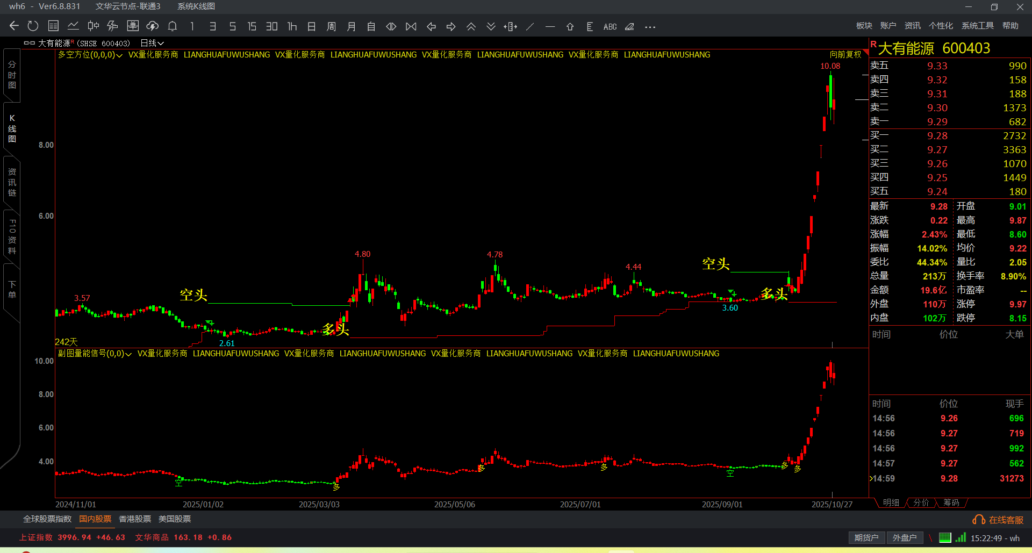Select the 15-minute period icon

[x=252, y=26]
